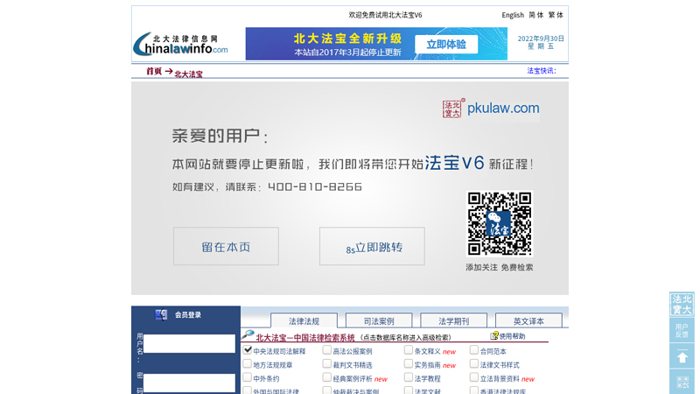Viewport: 700px width, 394px height.
Task: Check the 法律文书样式 checkbox
Action: (474, 364)
